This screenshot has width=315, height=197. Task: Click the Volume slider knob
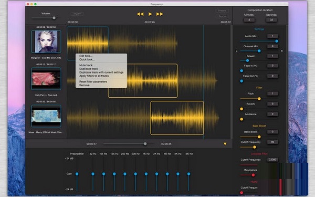click(x=54, y=18)
